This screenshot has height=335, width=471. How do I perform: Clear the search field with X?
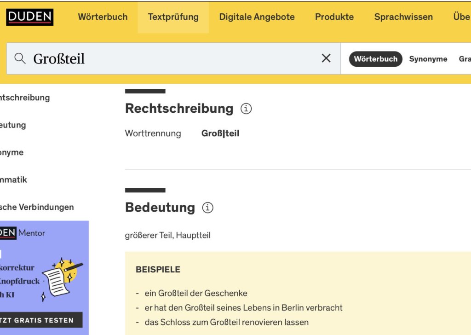pyautogui.click(x=326, y=58)
